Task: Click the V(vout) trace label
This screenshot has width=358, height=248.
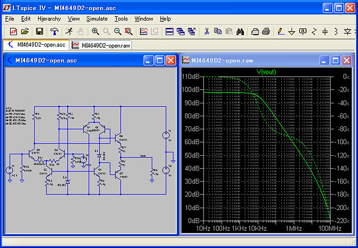Action: point(266,72)
